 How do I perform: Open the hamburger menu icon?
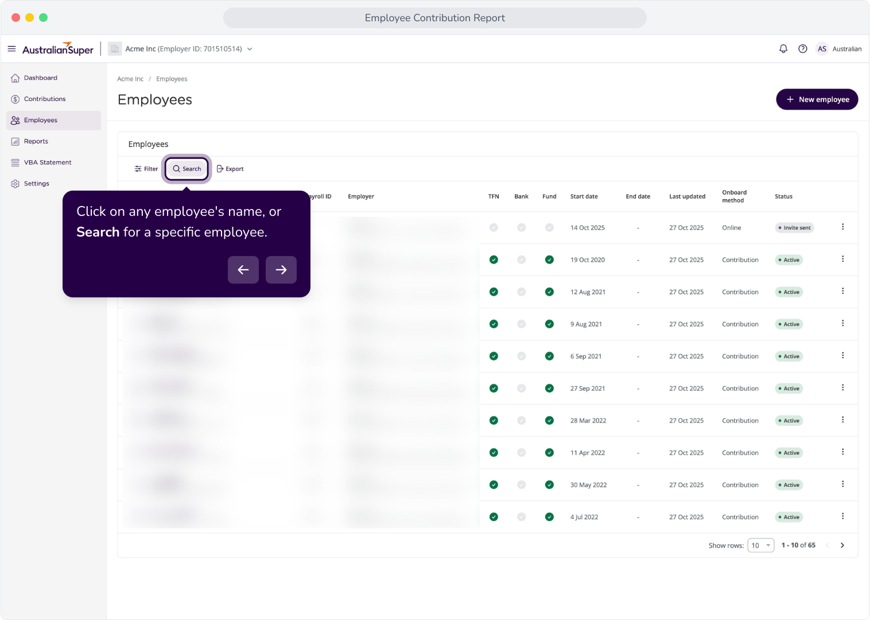(x=11, y=49)
